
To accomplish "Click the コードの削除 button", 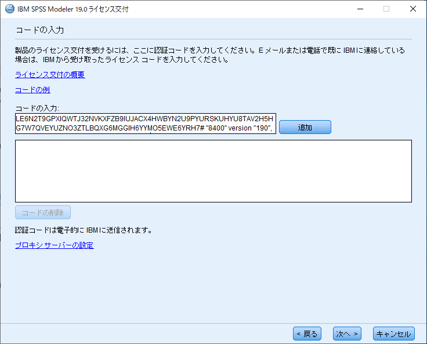I will click(x=43, y=212).
